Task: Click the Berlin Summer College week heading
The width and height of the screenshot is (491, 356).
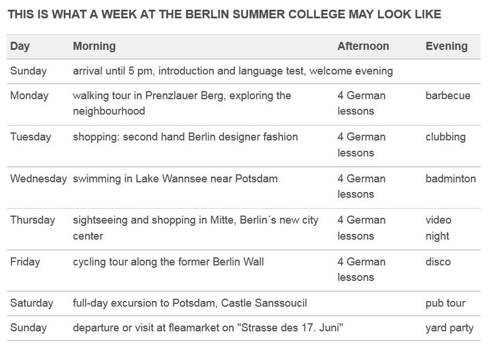Action: click(225, 14)
